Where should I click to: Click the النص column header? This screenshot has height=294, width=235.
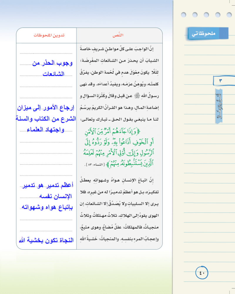click(x=118, y=35)
